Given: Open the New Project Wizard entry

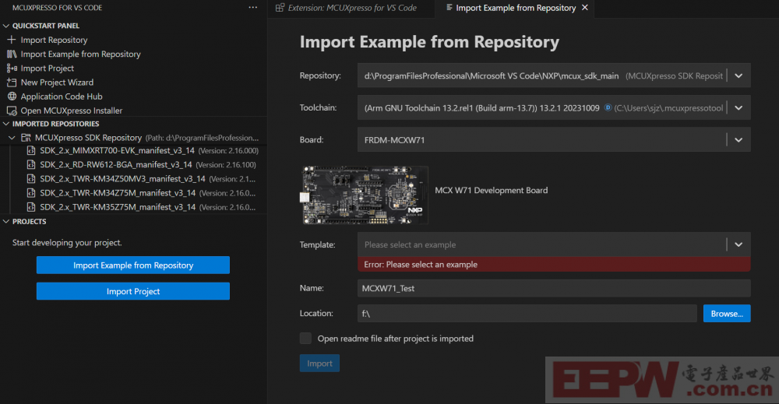Looking at the screenshot, I should (57, 83).
